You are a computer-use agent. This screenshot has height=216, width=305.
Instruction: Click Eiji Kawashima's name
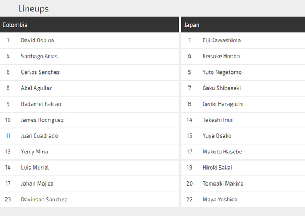pyautogui.click(x=221, y=40)
